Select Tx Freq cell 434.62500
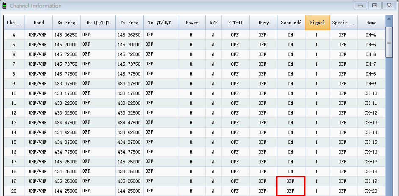 (129, 132)
